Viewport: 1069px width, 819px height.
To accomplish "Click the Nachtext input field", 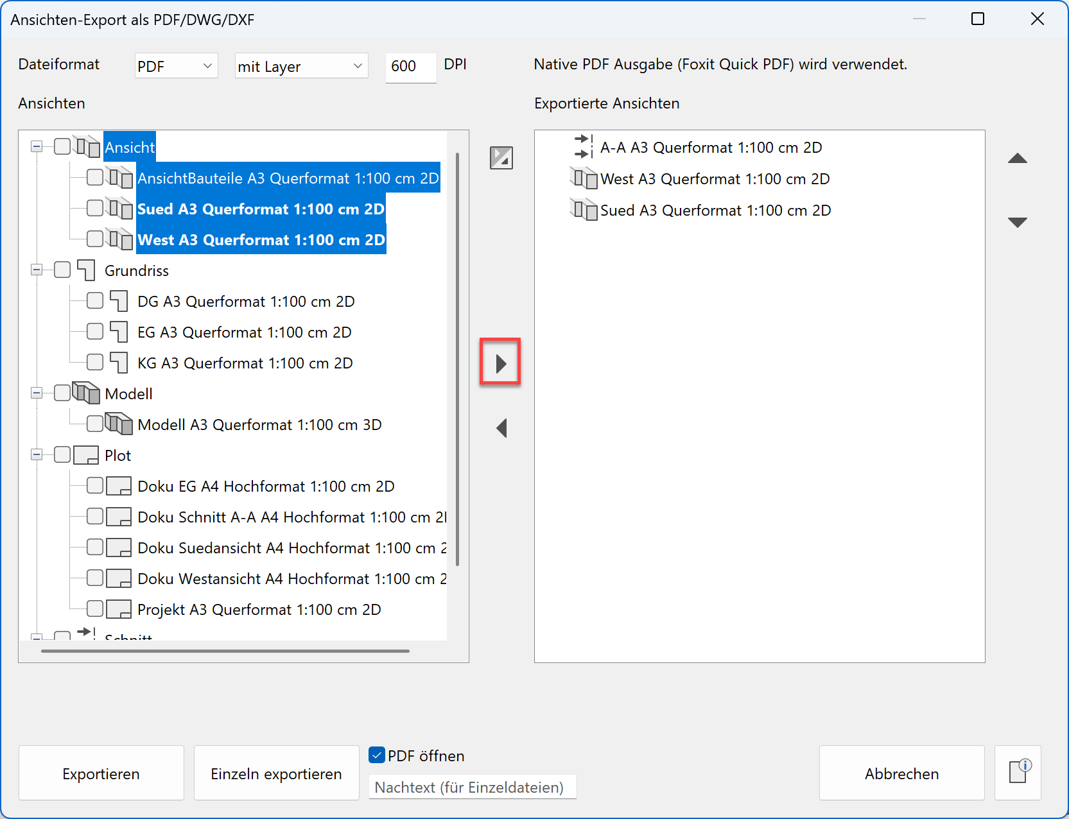I will point(472,786).
